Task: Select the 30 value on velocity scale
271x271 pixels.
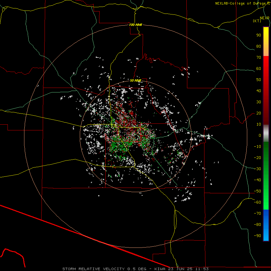Action: coord(259,102)
